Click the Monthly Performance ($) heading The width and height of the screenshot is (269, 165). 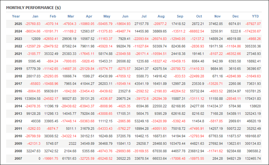click(33, 7)
